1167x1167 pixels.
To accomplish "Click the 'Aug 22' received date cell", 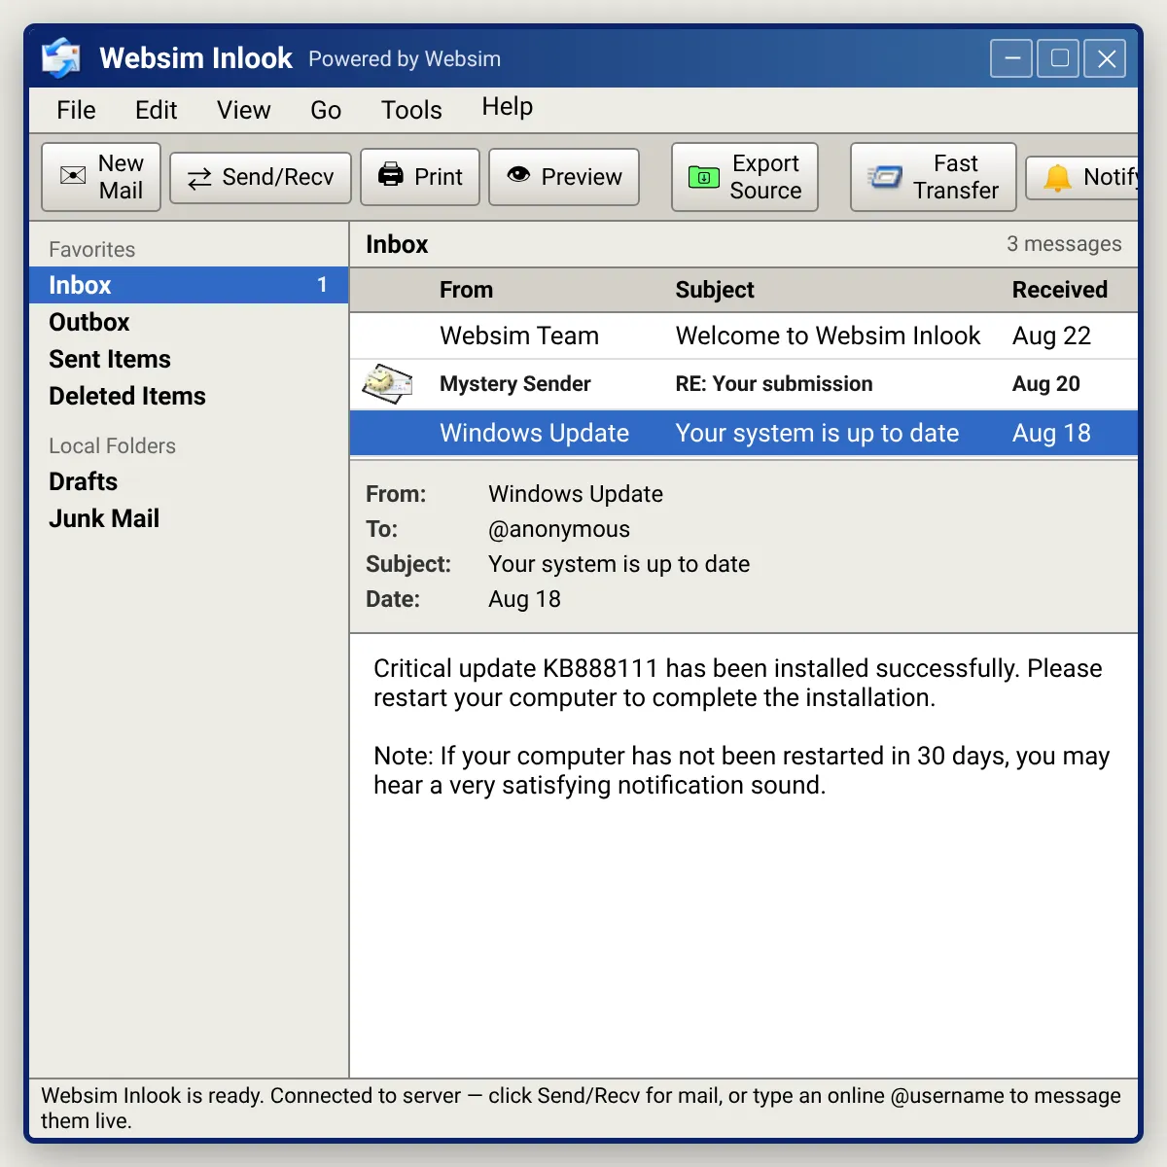I will tap(1051, 336).
